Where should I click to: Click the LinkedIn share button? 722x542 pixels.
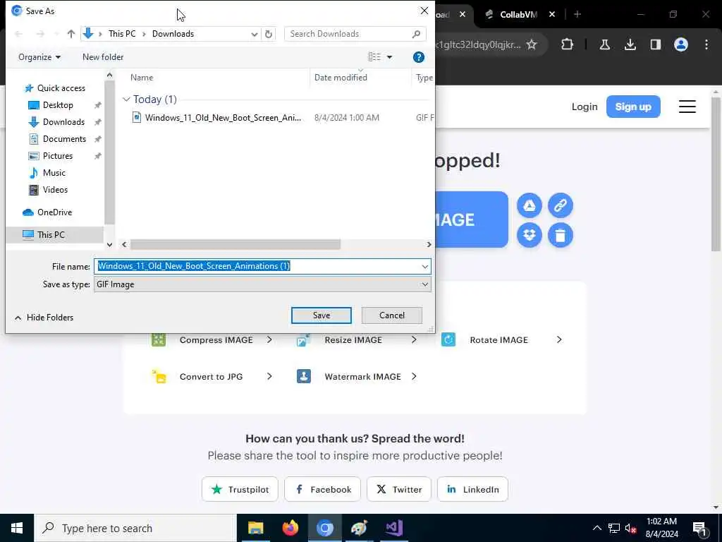[x=472, y=489]
